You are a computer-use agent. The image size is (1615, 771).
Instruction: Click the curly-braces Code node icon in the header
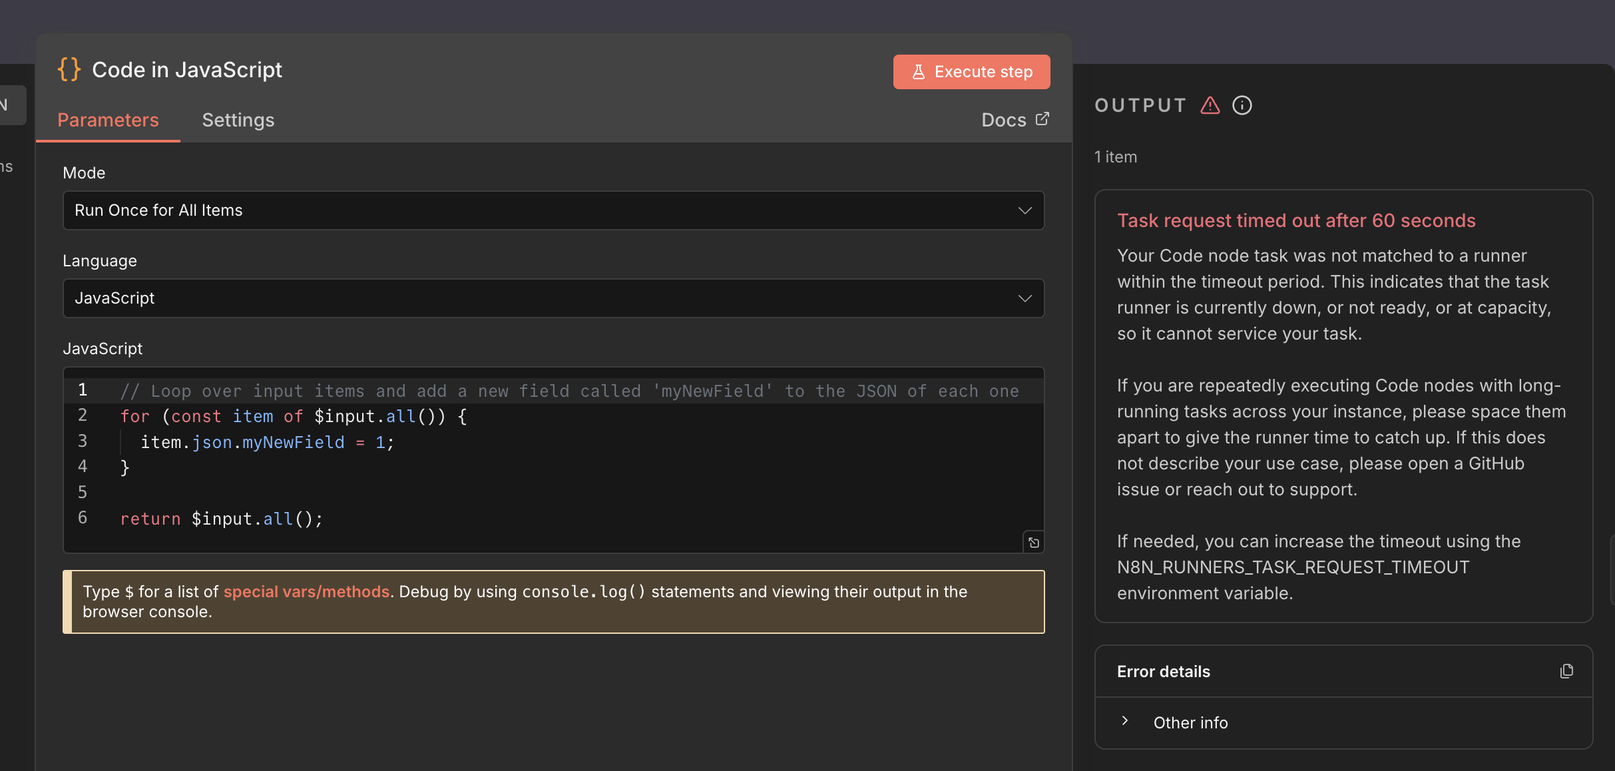tap(69, 69)
